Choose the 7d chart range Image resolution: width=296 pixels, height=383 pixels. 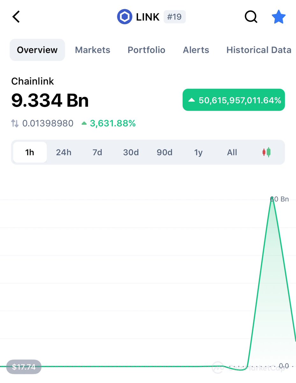coord(97,152)
